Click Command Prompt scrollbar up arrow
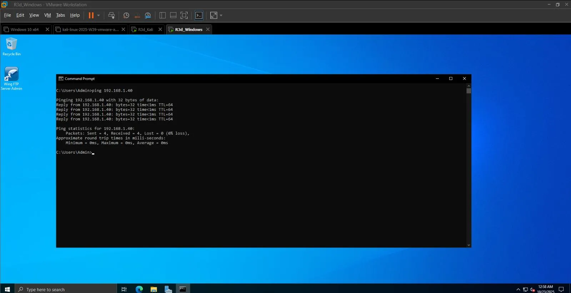This screenshot has height=293, width=571. point(469,86)
